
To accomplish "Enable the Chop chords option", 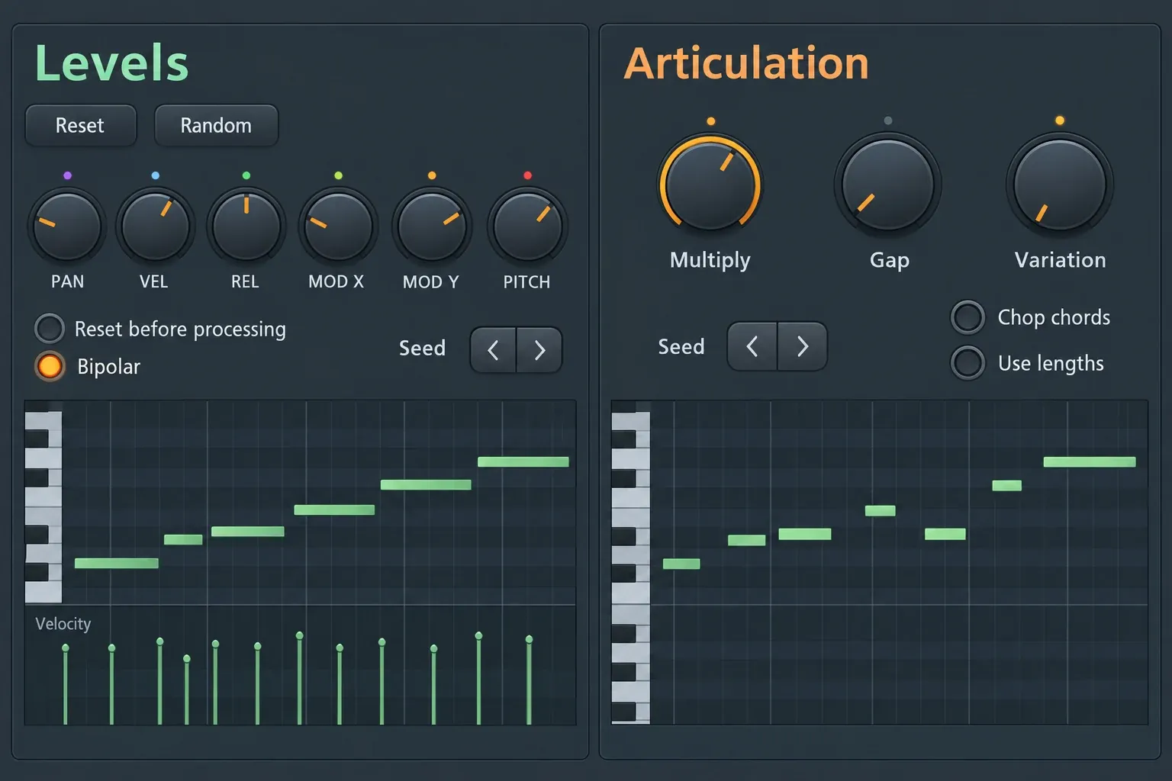I will [968, 317].
